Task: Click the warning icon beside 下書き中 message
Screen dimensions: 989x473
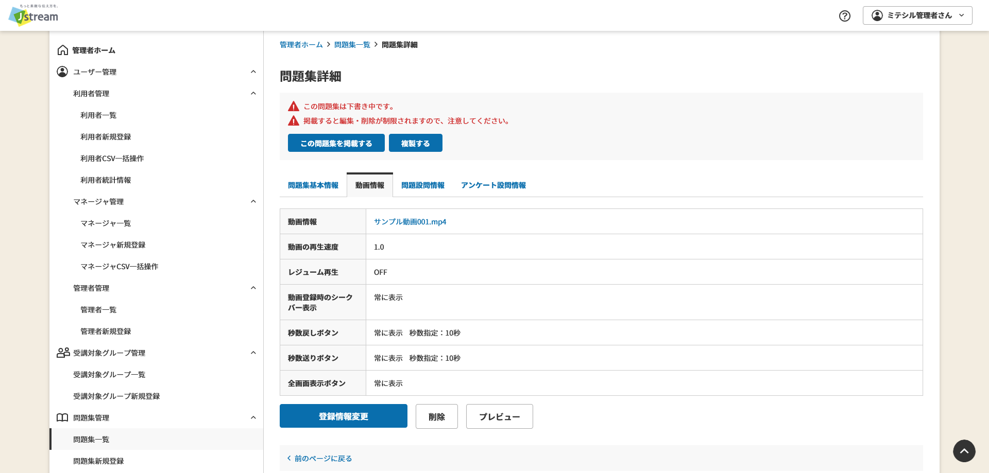Action: pyautogui.click(x=294, y=107)
